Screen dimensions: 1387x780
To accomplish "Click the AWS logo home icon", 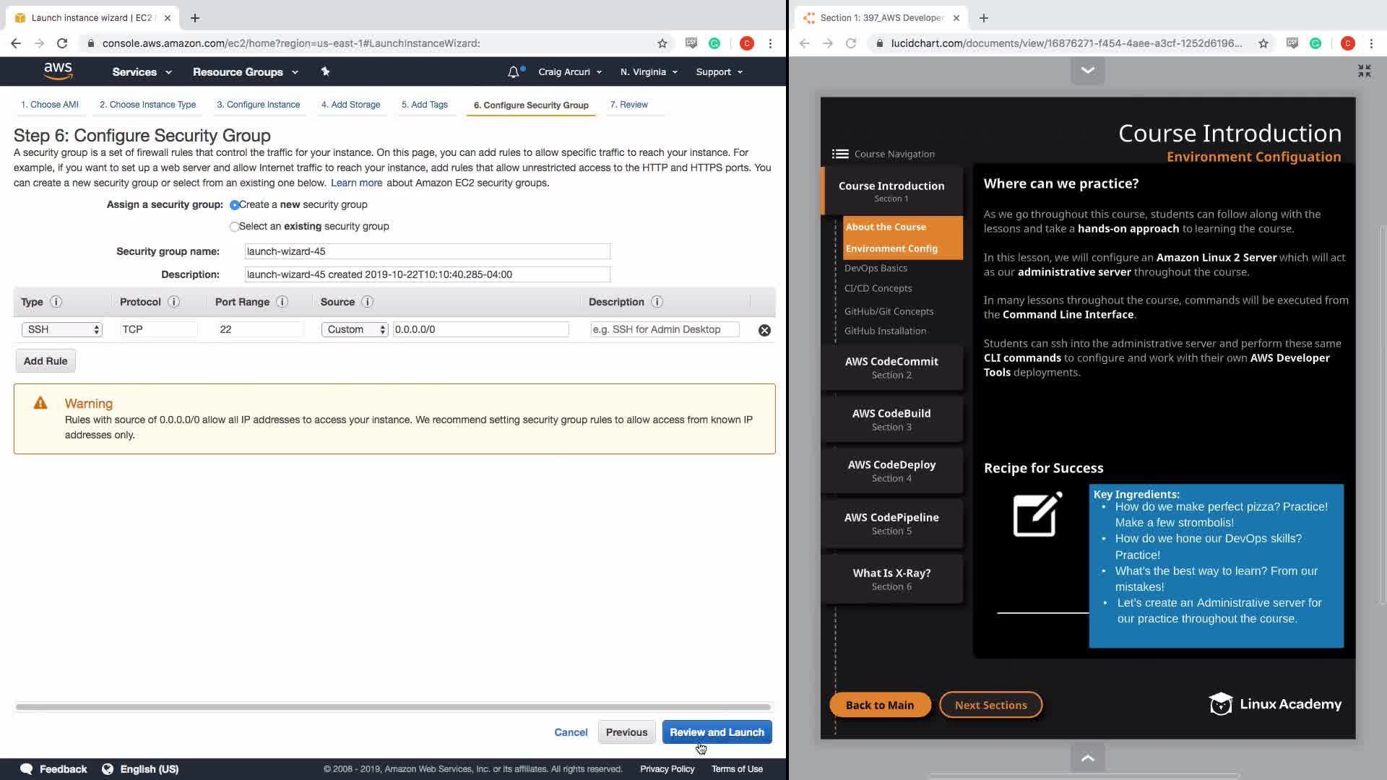I will coord(58,71).
